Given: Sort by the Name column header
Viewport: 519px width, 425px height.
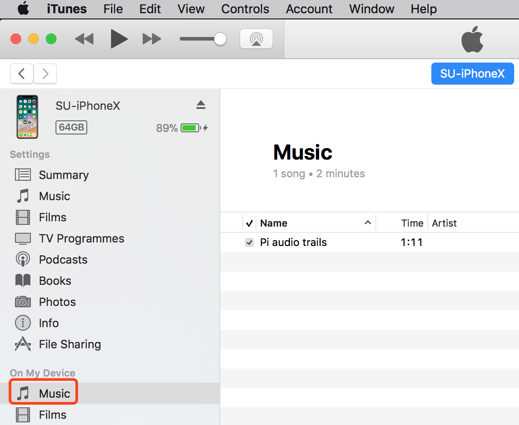Looking at the screenshot, I should [x=274, y=223].
